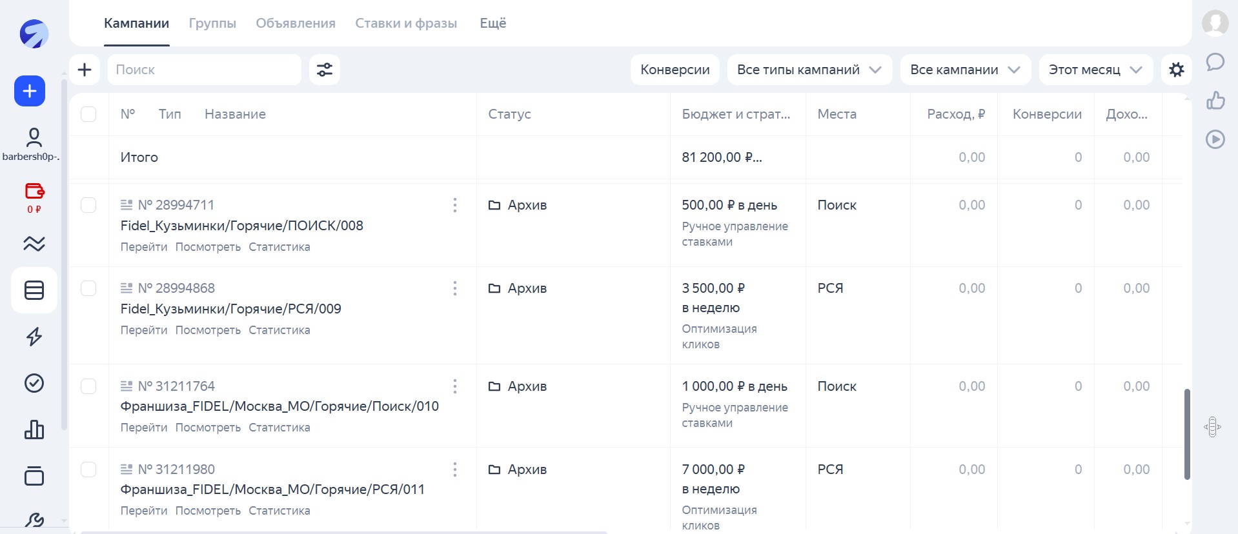
Task: Open three-dot menu for campaign 28994868
Action: pyautogui.click(x=455, y=288)
